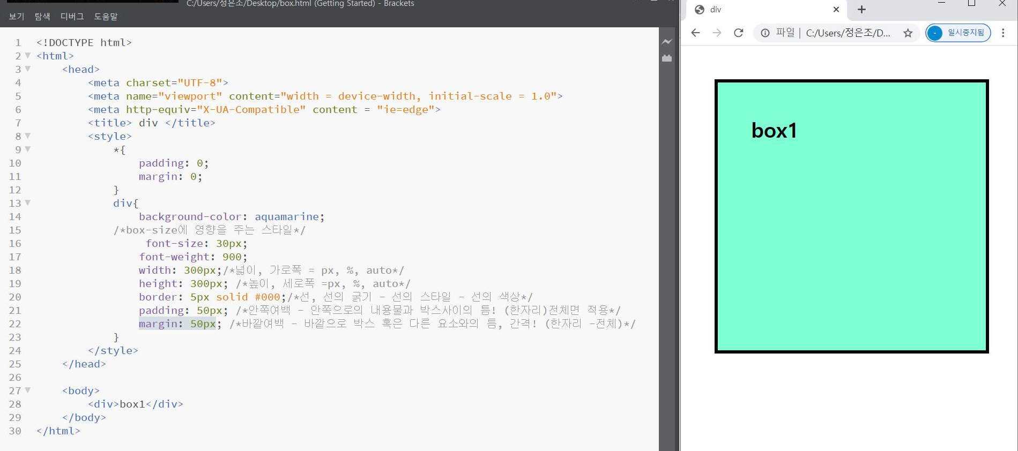Open a new Chrome tab
This screenshot has width=1018, height=451.
coord(861,9)
